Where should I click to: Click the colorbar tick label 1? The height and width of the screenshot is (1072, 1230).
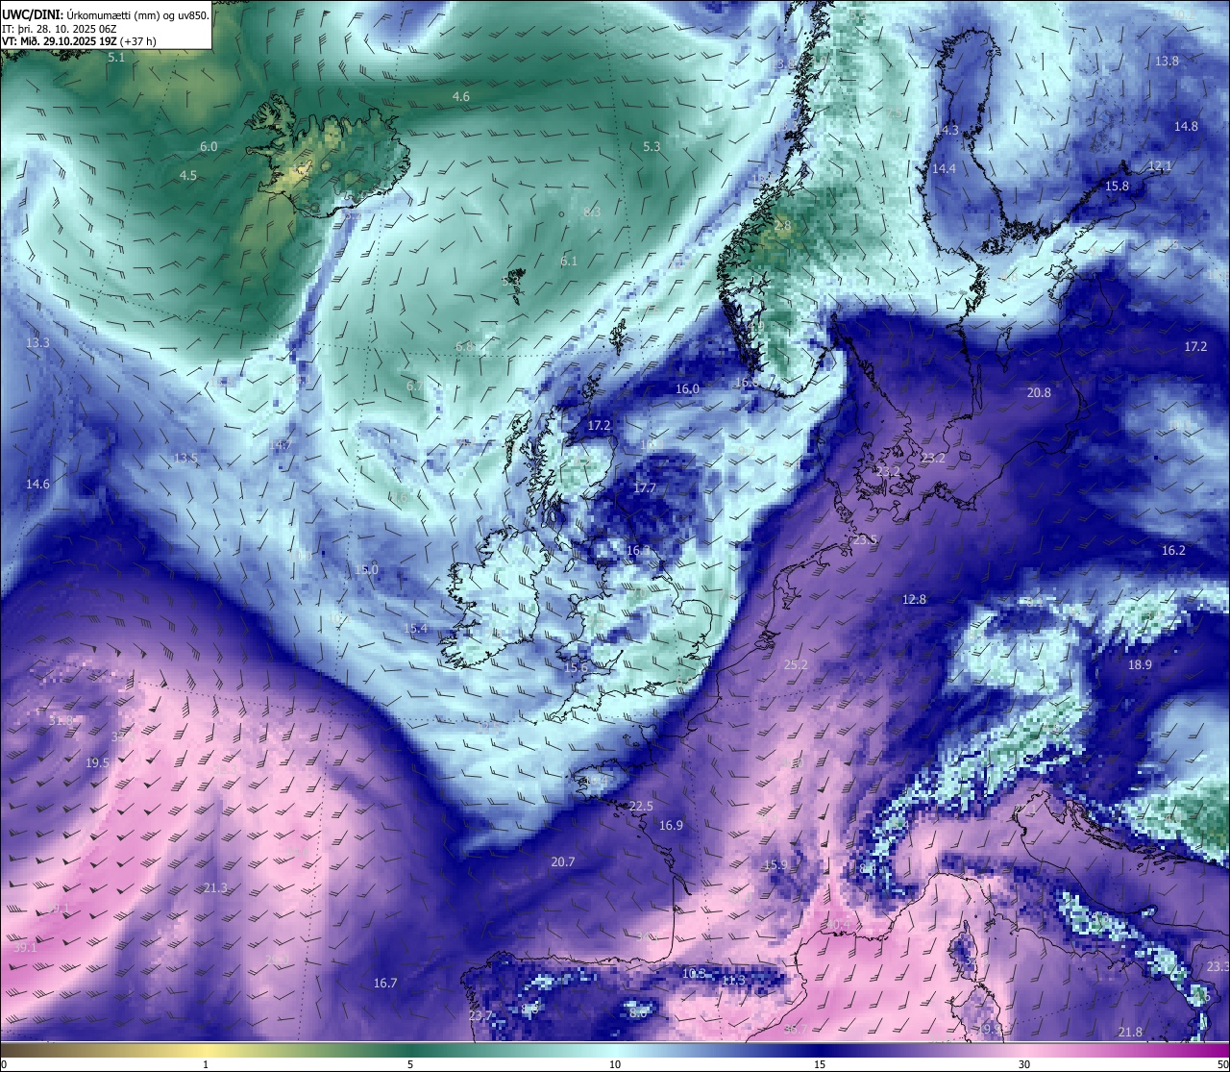(x=206, y=1064)
